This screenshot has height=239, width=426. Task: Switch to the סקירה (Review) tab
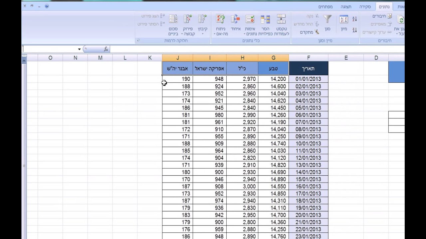(365, 7)
